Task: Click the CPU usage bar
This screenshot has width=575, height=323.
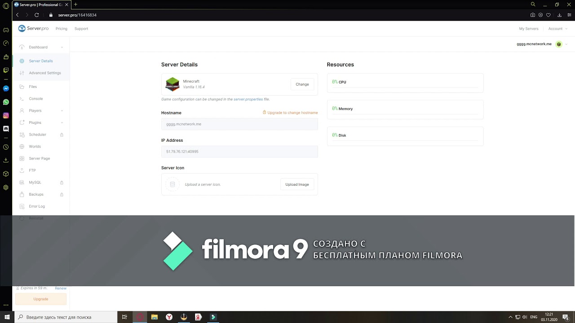Action: [405, 83]
